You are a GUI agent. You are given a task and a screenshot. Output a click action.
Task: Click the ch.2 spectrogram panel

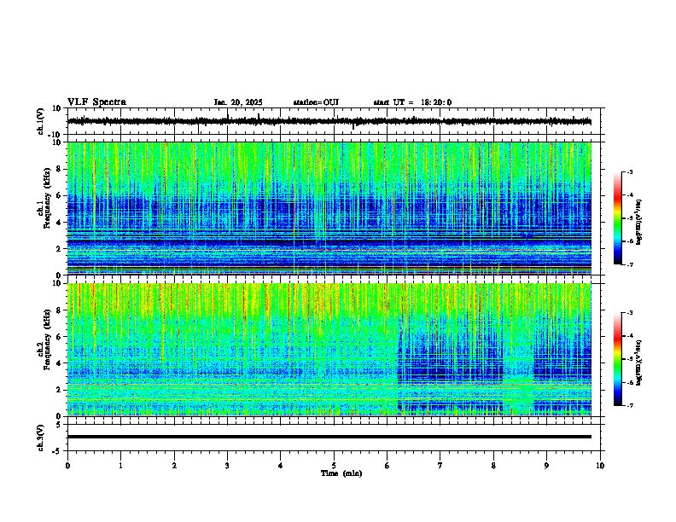tap(329, 350)
